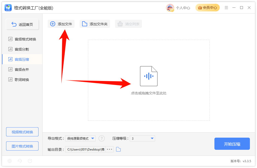Click the output directory path field
Screen dimensions: 257x168
(86, 149)
